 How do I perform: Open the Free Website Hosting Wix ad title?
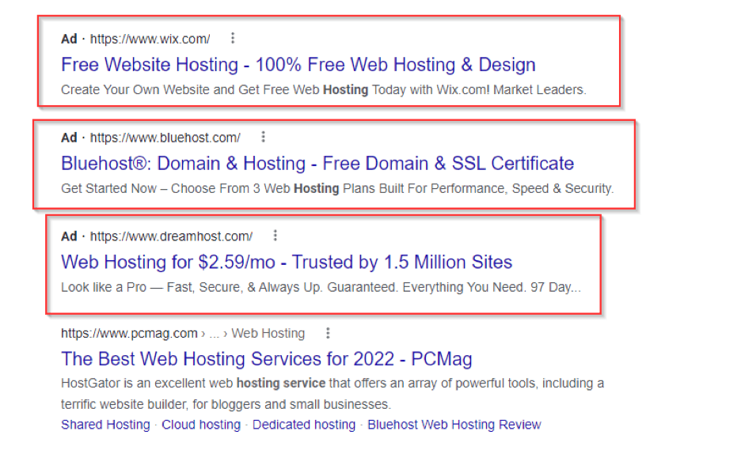[x=298, y=65]
